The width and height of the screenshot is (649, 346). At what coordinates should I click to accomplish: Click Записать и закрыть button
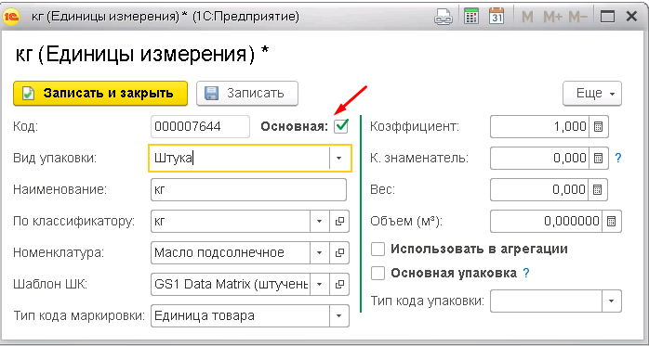pyautogui.click(x=100, y=93)
